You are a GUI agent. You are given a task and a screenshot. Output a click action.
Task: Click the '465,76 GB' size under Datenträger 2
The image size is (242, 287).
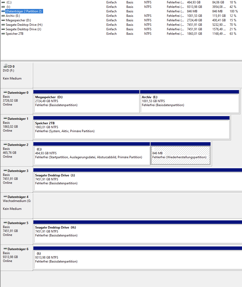pyautogui.click(x=9, y=153)
